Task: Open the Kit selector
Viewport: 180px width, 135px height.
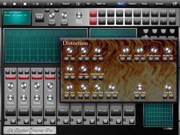Action: point(88,4)
